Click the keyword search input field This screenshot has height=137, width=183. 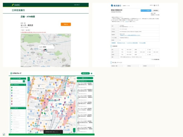16,81
